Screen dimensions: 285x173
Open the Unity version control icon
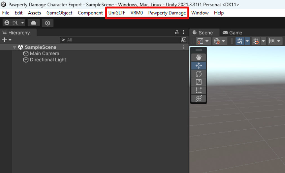pyautogui.click(x=47, y=23)
